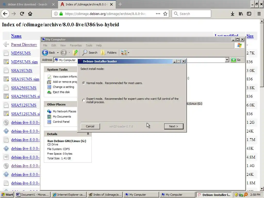Switch to Document1 Microsoft Word taskbar item
Viewport: 264px width, 198px height.
[x=33, y=195]
